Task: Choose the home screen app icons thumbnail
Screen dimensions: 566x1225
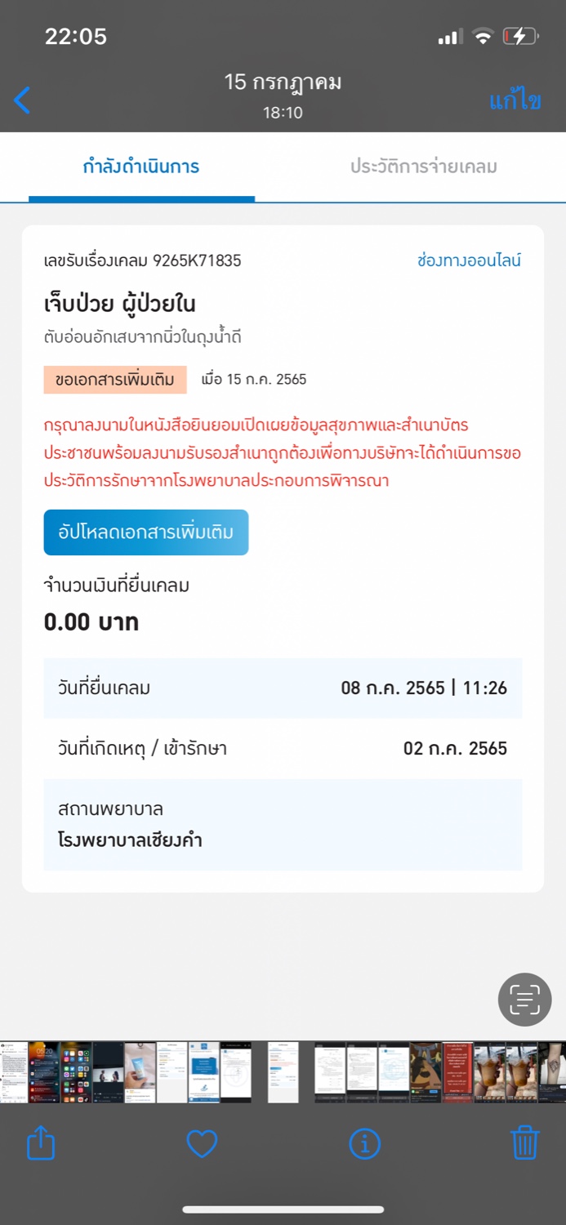Action: tap(76, 1072)
